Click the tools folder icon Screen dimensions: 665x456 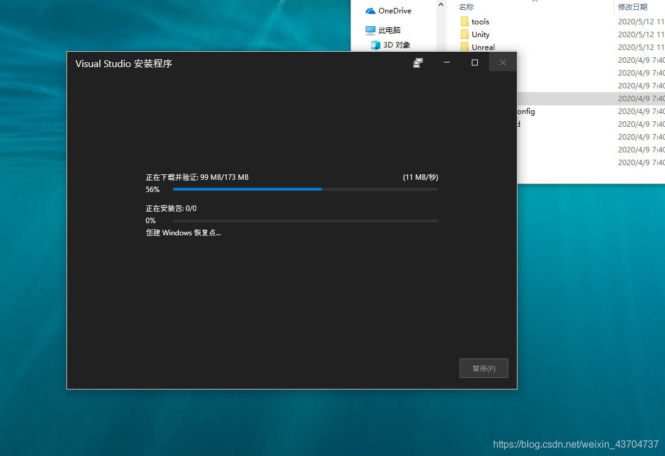coord(464,21)
